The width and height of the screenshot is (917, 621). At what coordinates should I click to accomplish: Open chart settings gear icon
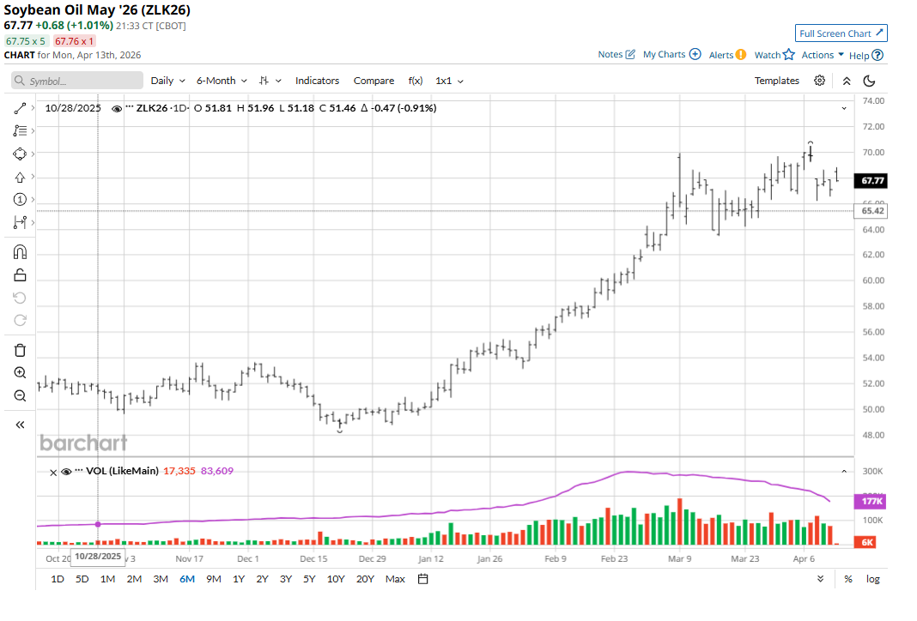[x=820, y=81]
